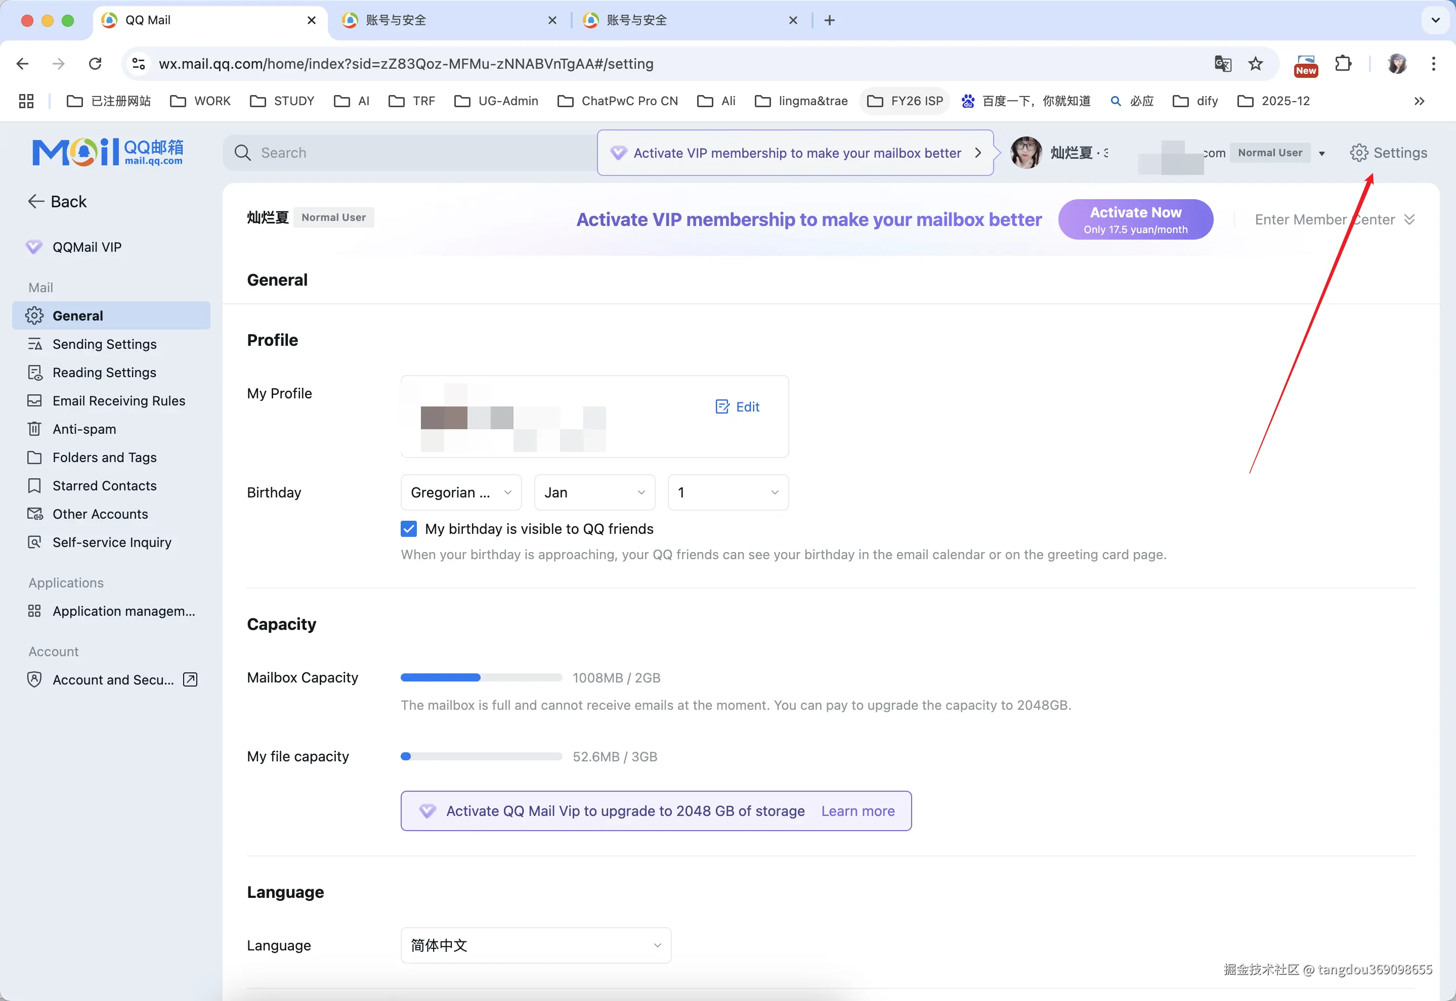Open Anti-spam trash icon item
This screenshot has height=1001, width=1456.
[x=34, y=429]
